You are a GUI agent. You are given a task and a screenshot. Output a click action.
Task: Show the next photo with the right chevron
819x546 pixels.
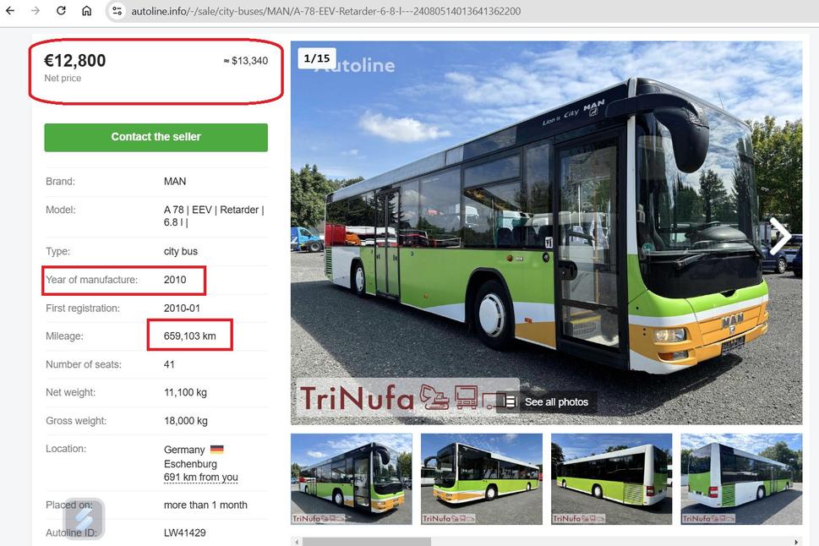click(780, 236)
